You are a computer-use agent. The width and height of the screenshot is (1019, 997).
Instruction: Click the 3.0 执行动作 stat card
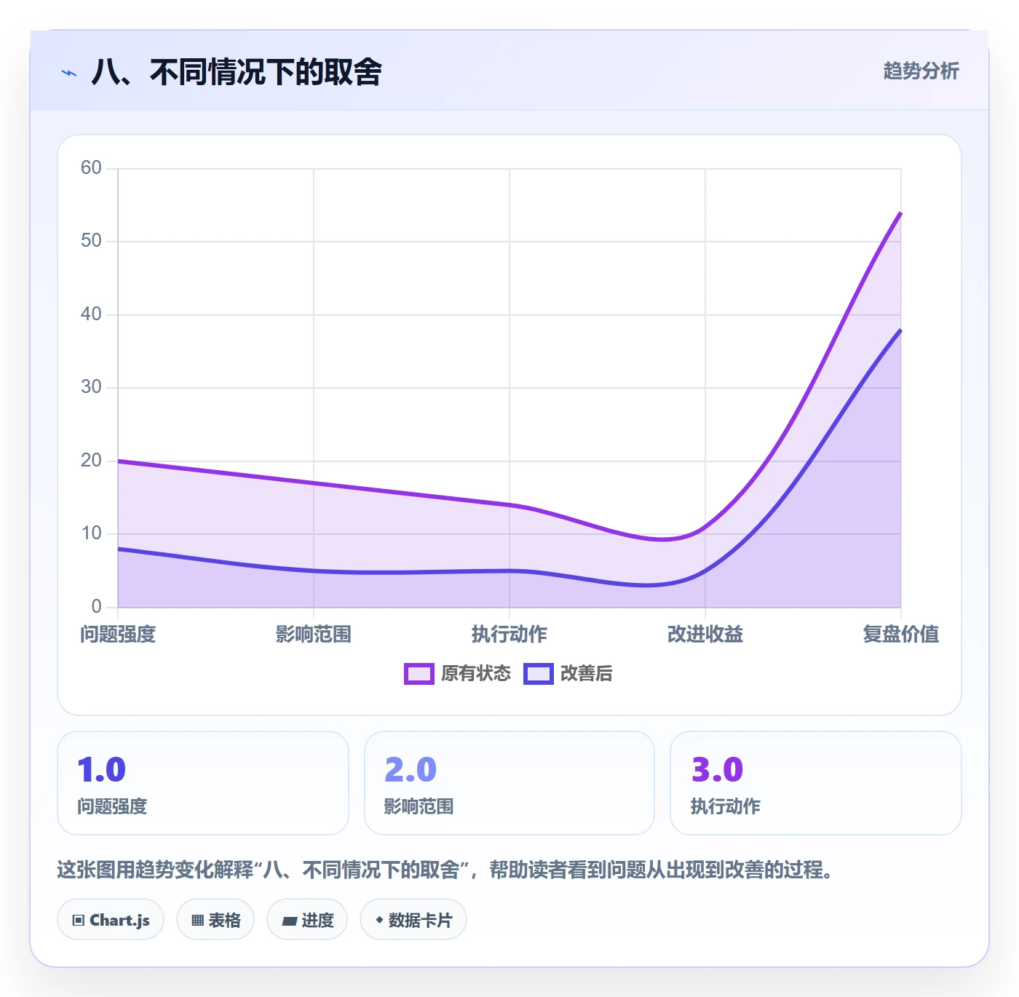pos(816,783)
